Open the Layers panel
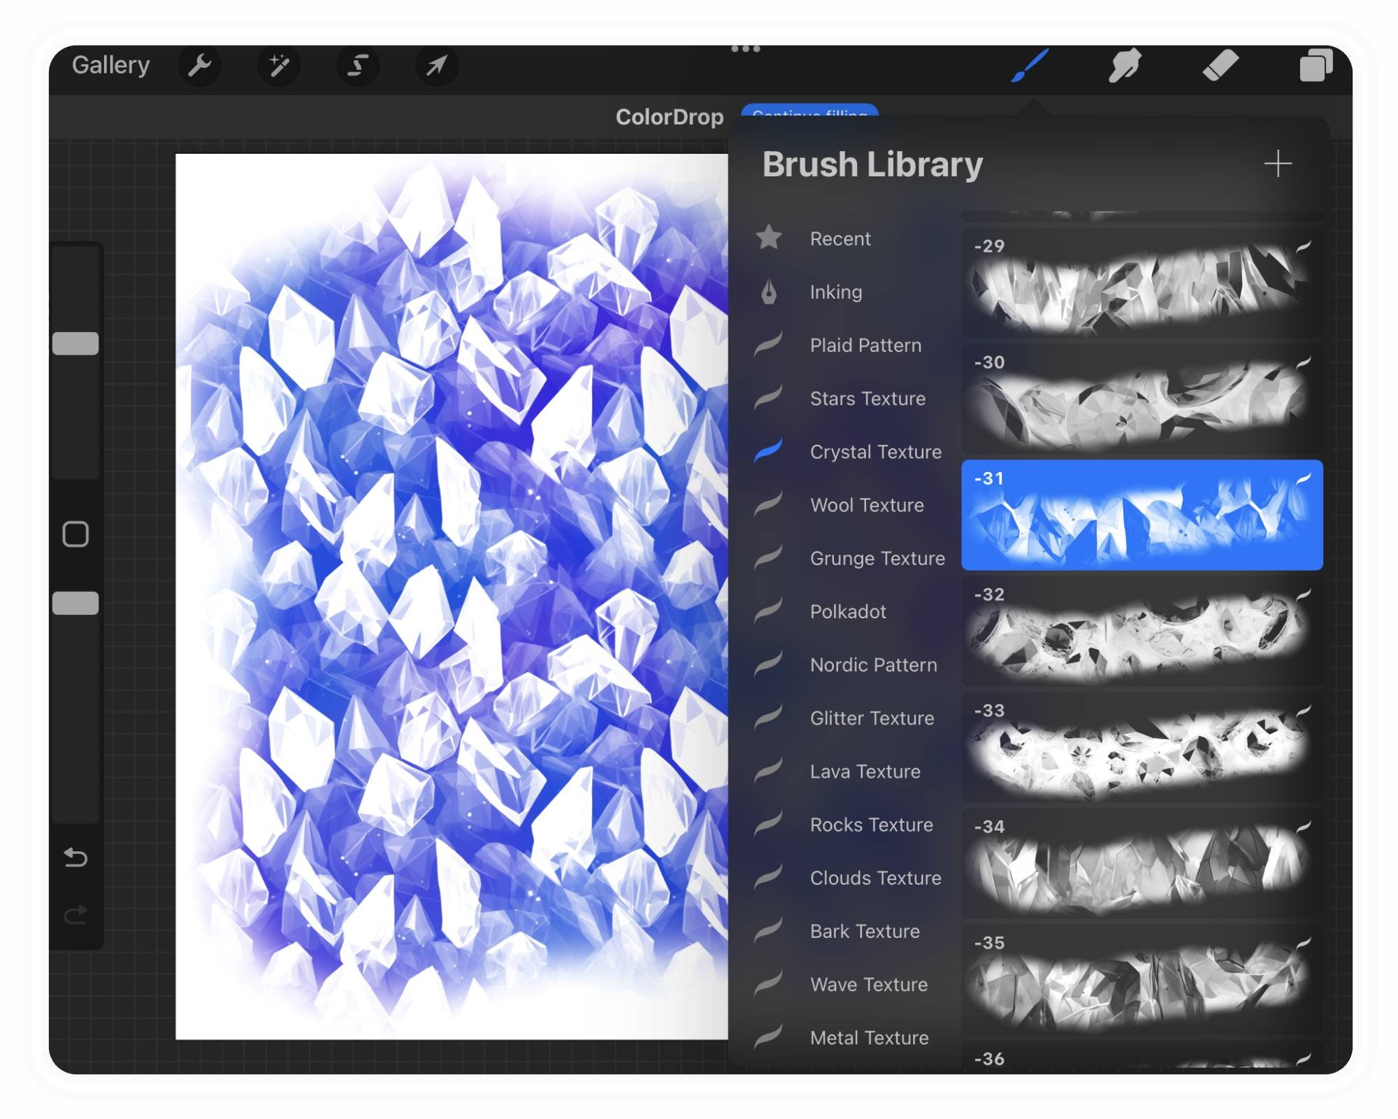This screenshot has width=1398, height=1119. pyautogui.click(x=1316, y=66)
